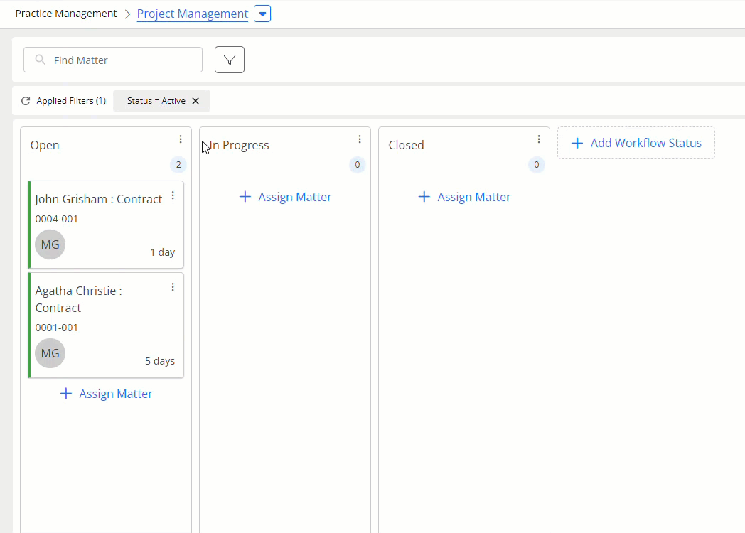Assign a matter in Open column
This screenshot has height=533, width=745.
(107, 394)
